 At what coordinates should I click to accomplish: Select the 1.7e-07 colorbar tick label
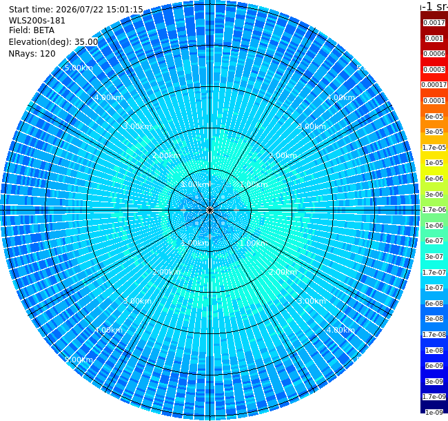[434, 273]
